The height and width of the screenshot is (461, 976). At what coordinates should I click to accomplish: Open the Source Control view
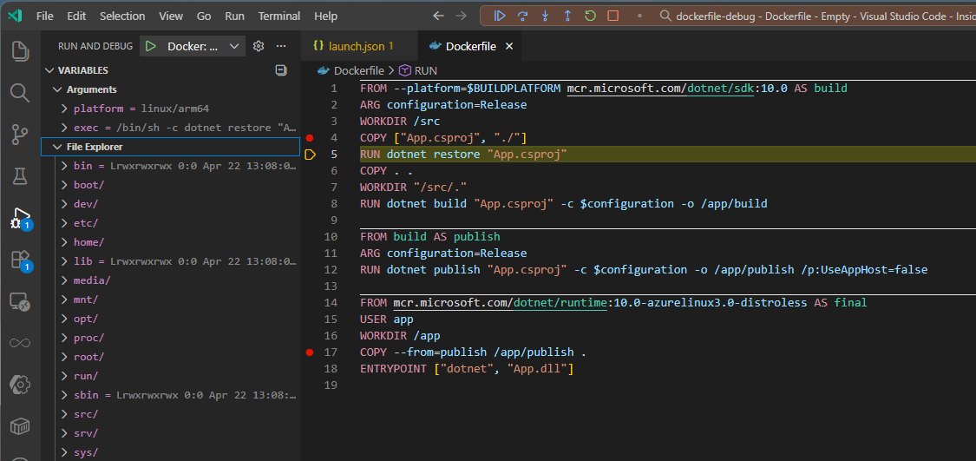coord(20,134)
